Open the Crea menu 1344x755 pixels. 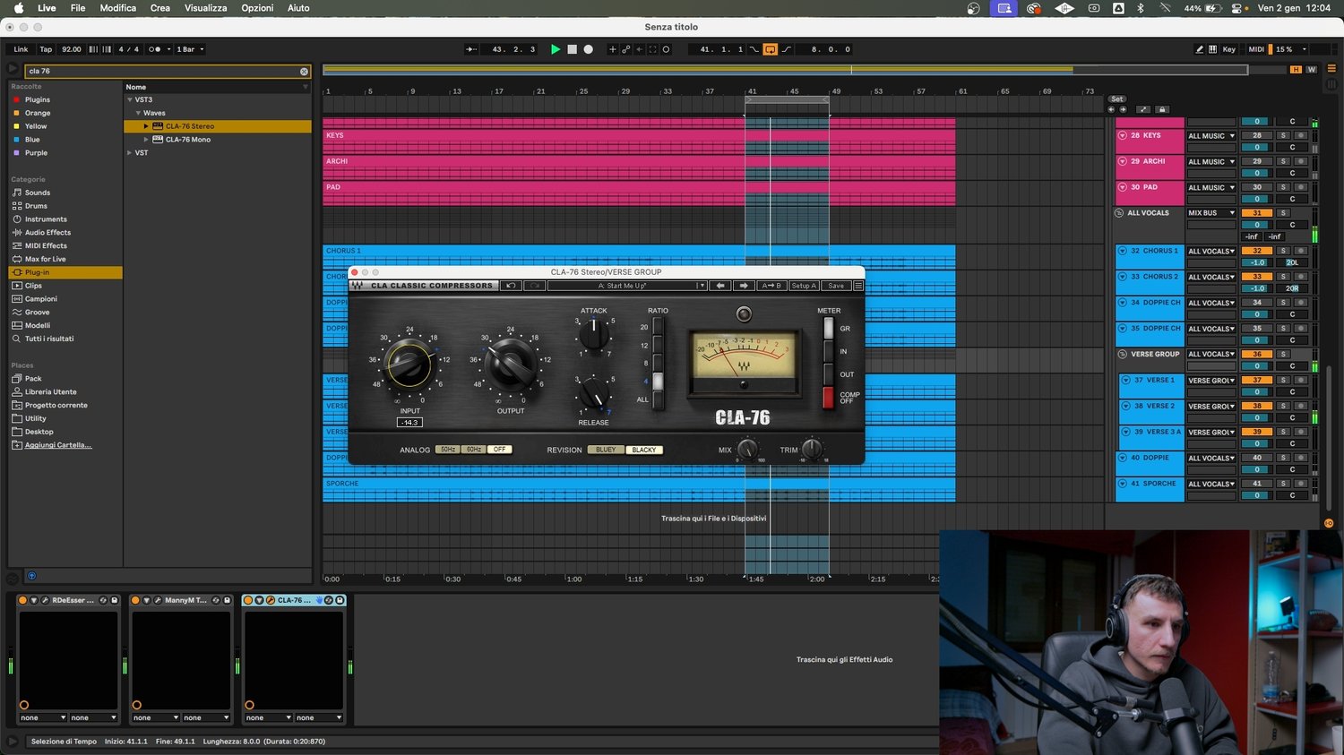tap(159, 8)
